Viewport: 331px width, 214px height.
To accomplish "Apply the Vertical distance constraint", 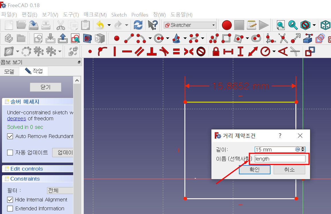I will click(240, 51).
